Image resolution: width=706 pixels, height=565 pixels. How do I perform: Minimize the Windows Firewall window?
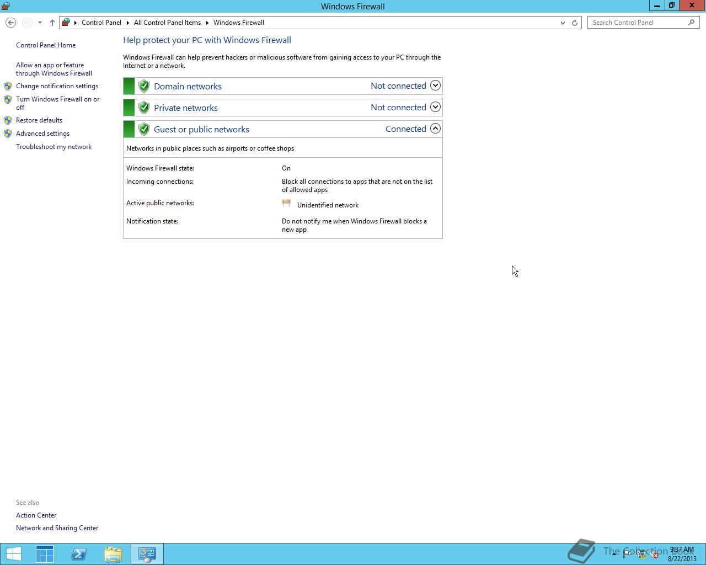(x=656, y=6)
